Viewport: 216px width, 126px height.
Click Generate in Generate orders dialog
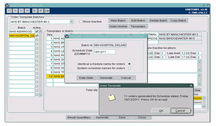pyautogui.click(x=106, y=78)
